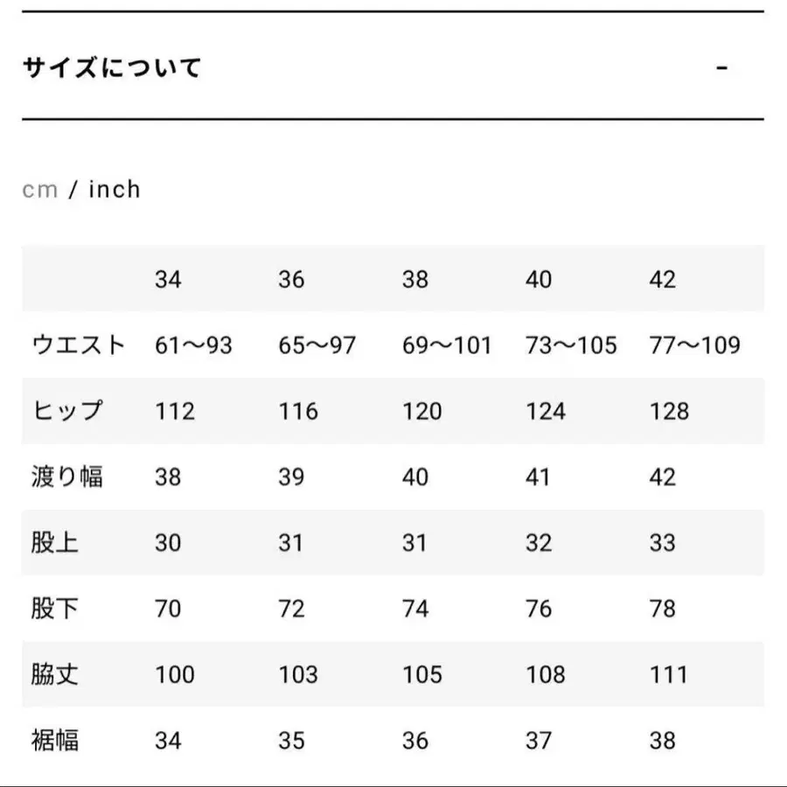The width and height of the screenshot is (787, 787).
Task: Click the hip value 120
Action: (x=422, y=411)
